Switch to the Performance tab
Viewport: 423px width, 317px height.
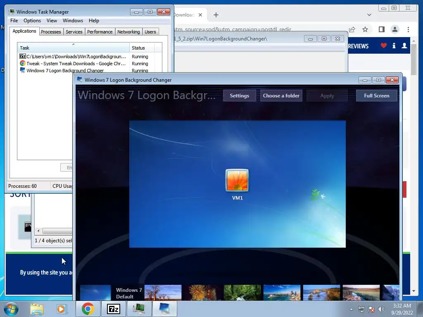[100, 32]
